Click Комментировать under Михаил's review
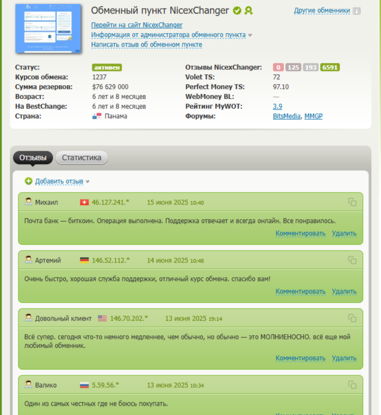The height and width of the screenshot is (415, 381). (x=301, y=233)
